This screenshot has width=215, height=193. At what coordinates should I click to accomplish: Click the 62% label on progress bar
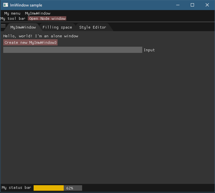[70, 188]
